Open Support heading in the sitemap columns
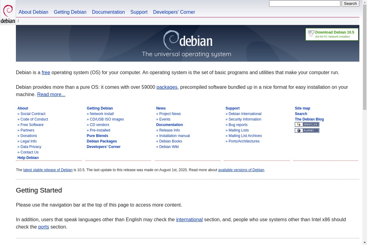The width and height of the screenshot is (367, 245). pos(232,108)
